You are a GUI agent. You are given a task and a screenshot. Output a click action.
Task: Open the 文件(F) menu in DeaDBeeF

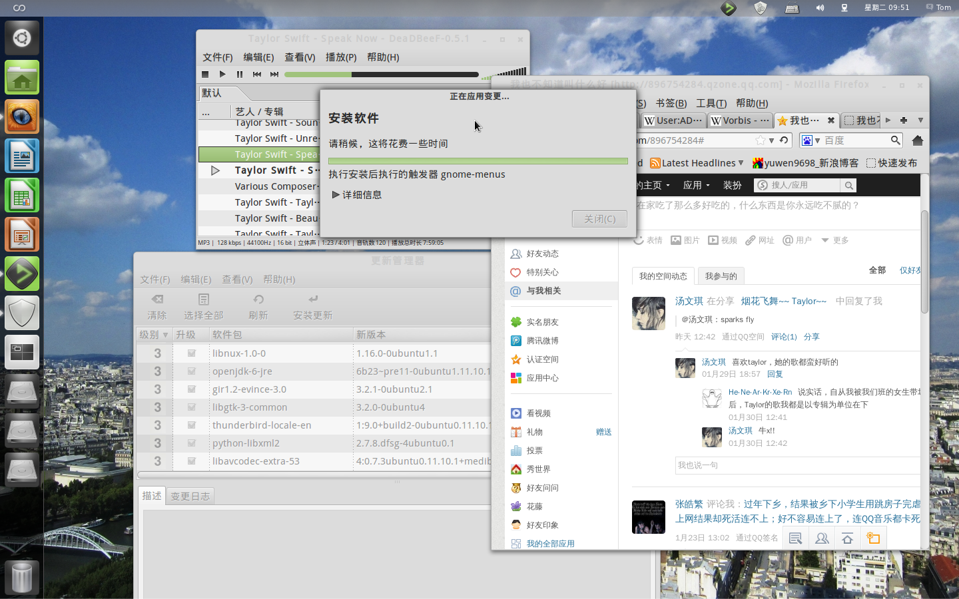218,57
